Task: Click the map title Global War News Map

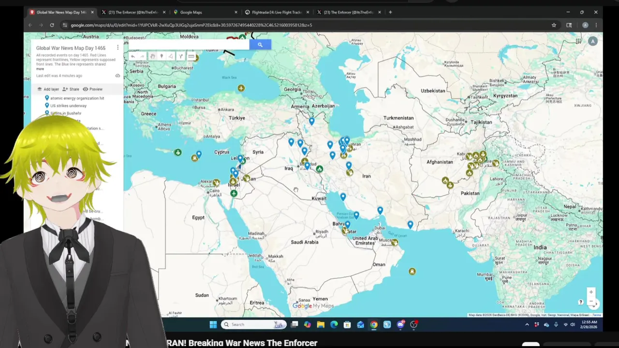Action: (71, 48)
